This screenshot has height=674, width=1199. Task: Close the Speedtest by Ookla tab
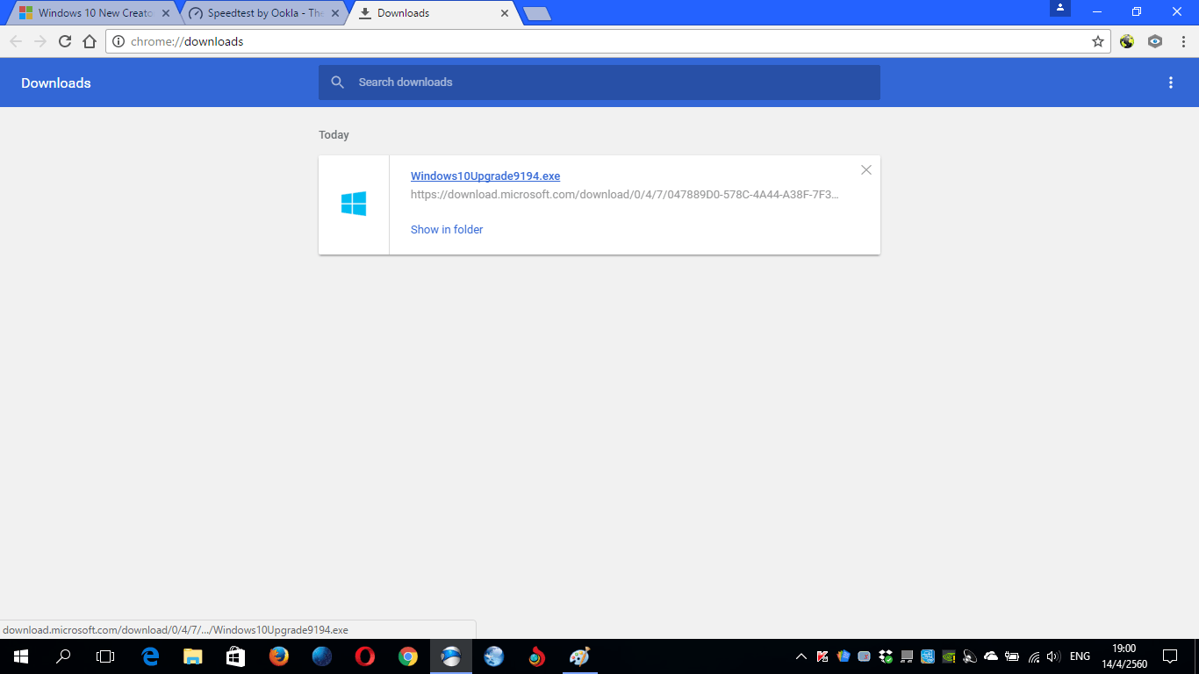tap(334, 13)
